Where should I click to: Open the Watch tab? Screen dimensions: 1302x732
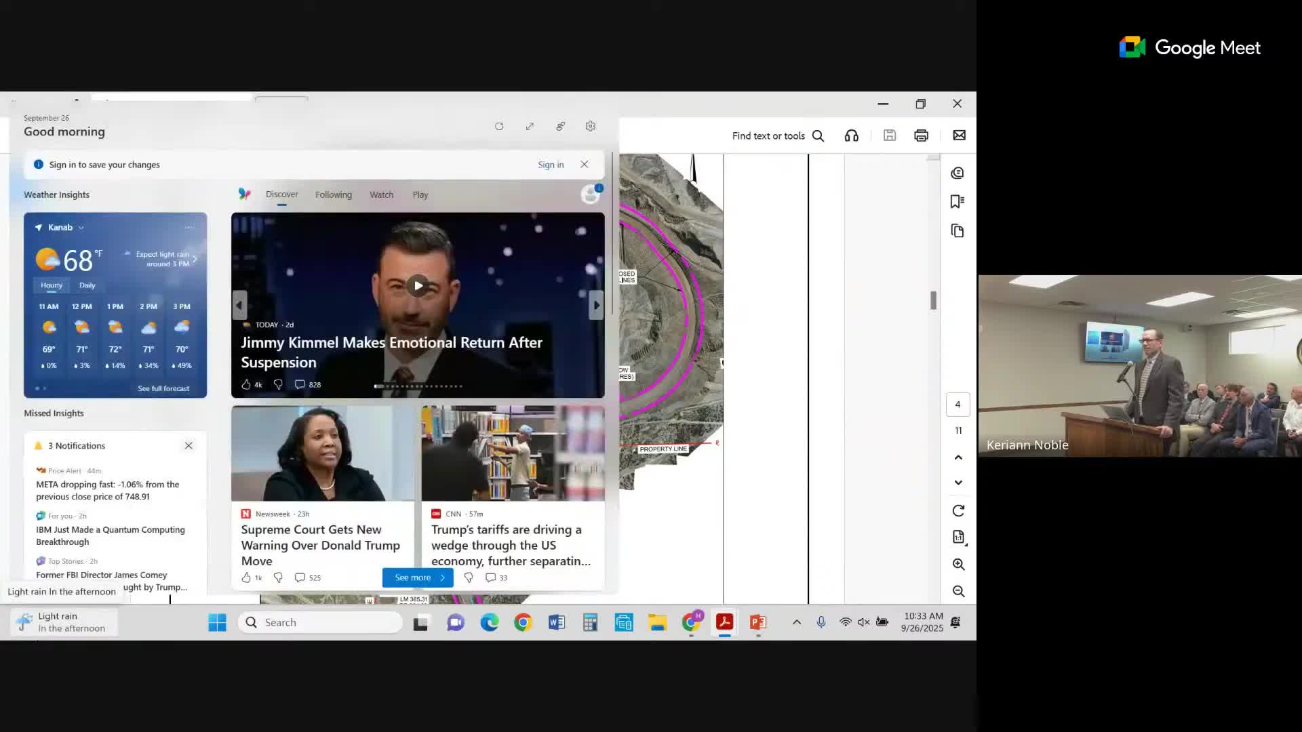click(x=381, y=195)
